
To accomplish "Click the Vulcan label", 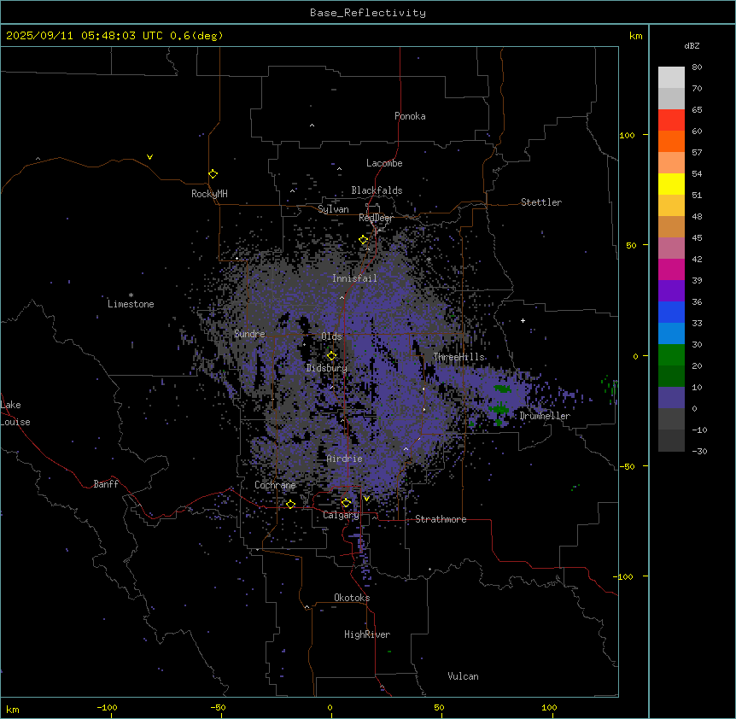I will coord(463,676).
